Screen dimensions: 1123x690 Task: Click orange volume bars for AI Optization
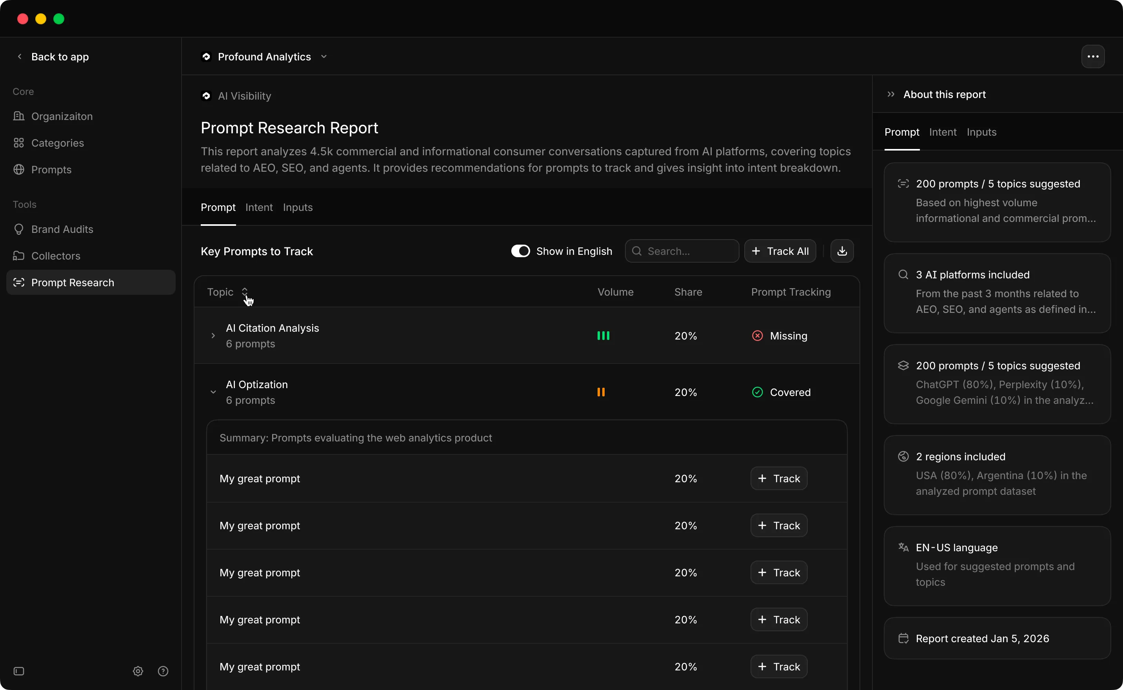601,392
